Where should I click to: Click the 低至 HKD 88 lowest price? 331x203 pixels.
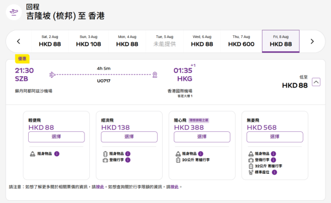(295, 82)
